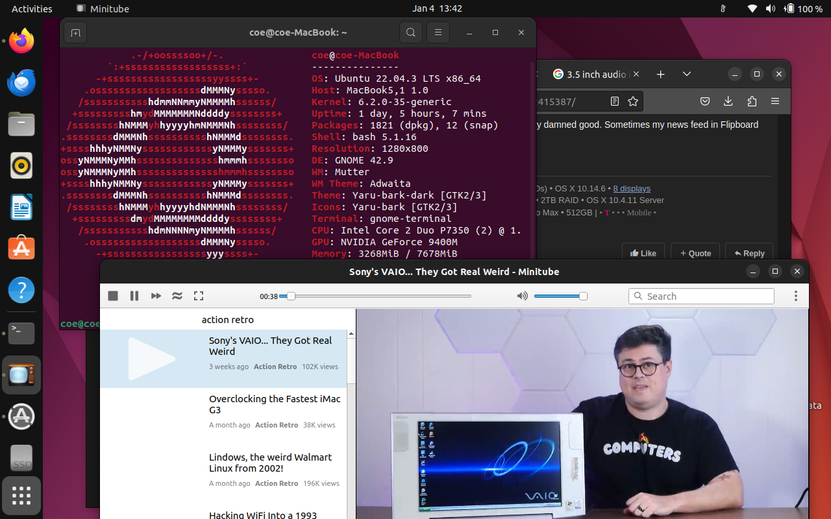Open Terminal from the dock
This screenshot has width=831, height=519.
pyautogui.click(x=21, y=333)
